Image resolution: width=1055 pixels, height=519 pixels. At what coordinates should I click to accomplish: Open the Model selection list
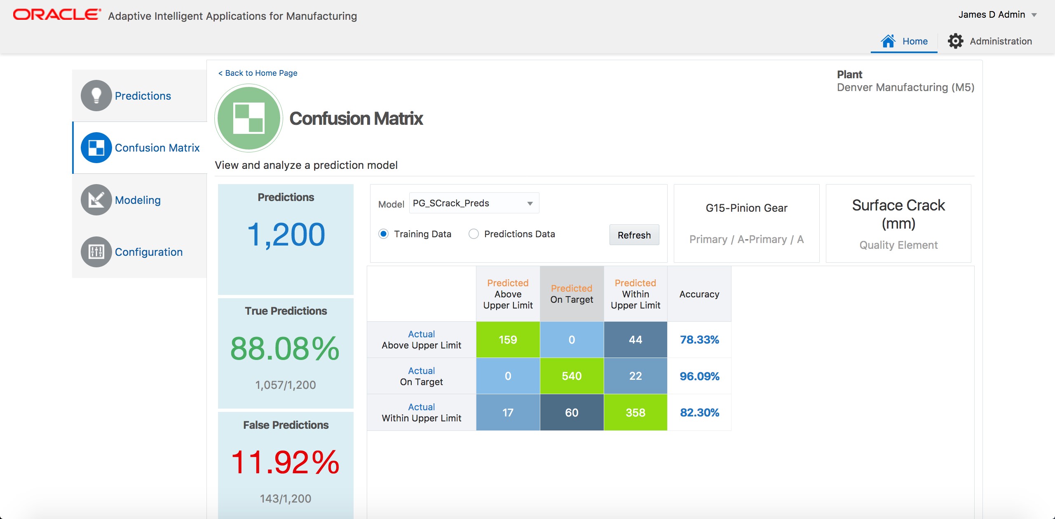pos(474,203)
